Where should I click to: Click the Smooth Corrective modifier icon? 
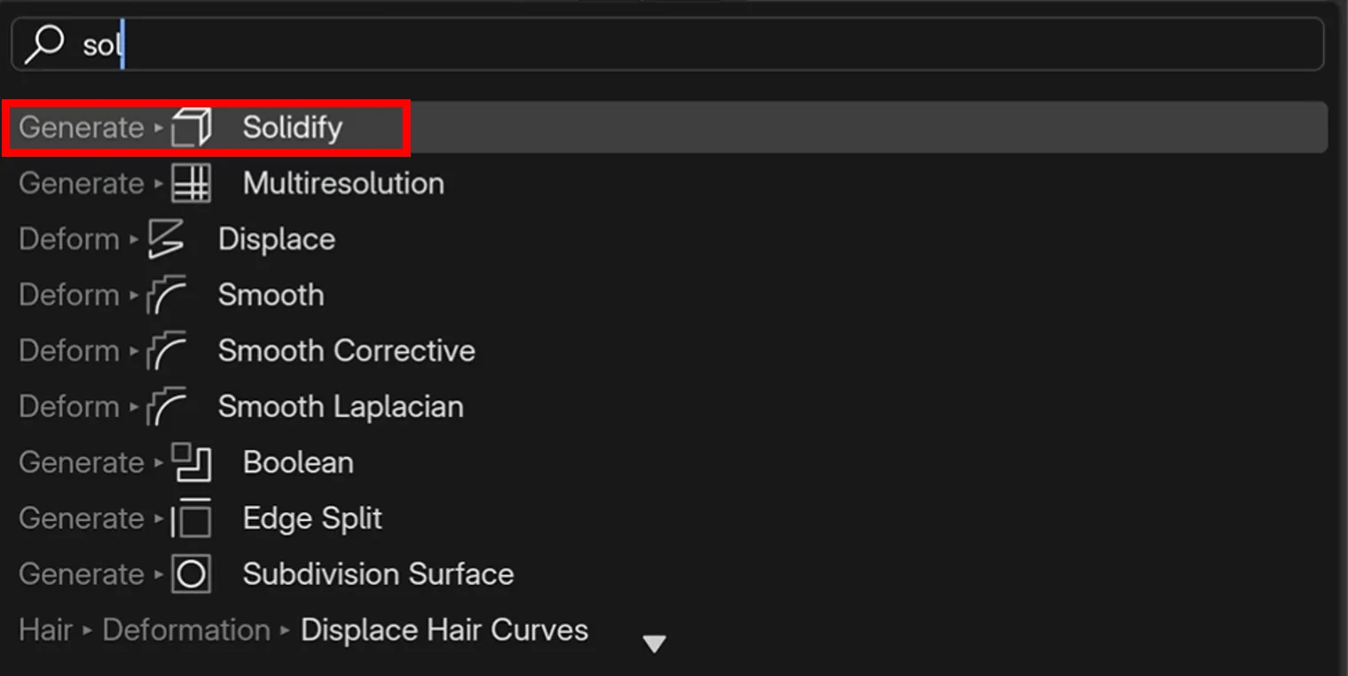(x=167, y=352)
